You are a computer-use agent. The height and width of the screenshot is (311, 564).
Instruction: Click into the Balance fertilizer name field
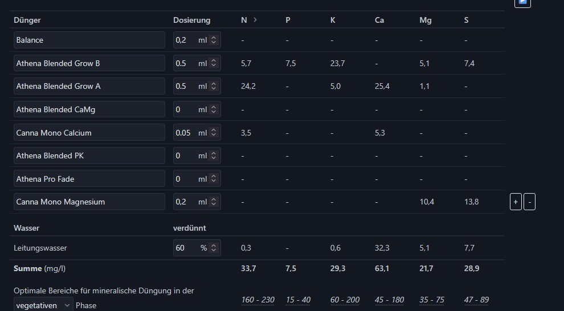[x=89, y=40]
